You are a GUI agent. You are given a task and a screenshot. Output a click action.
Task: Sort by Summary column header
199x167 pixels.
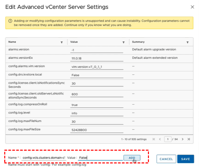pyautogui.click(x=138, y=42)
